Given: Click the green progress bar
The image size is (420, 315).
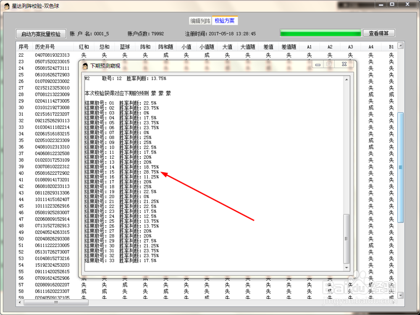Looking at the screenshot, I should click(x=320, y=33).
